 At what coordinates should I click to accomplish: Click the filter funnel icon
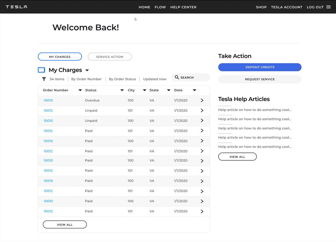(44, 79)
